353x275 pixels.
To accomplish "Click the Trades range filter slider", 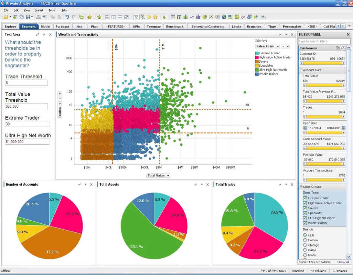I will (323, 117).
